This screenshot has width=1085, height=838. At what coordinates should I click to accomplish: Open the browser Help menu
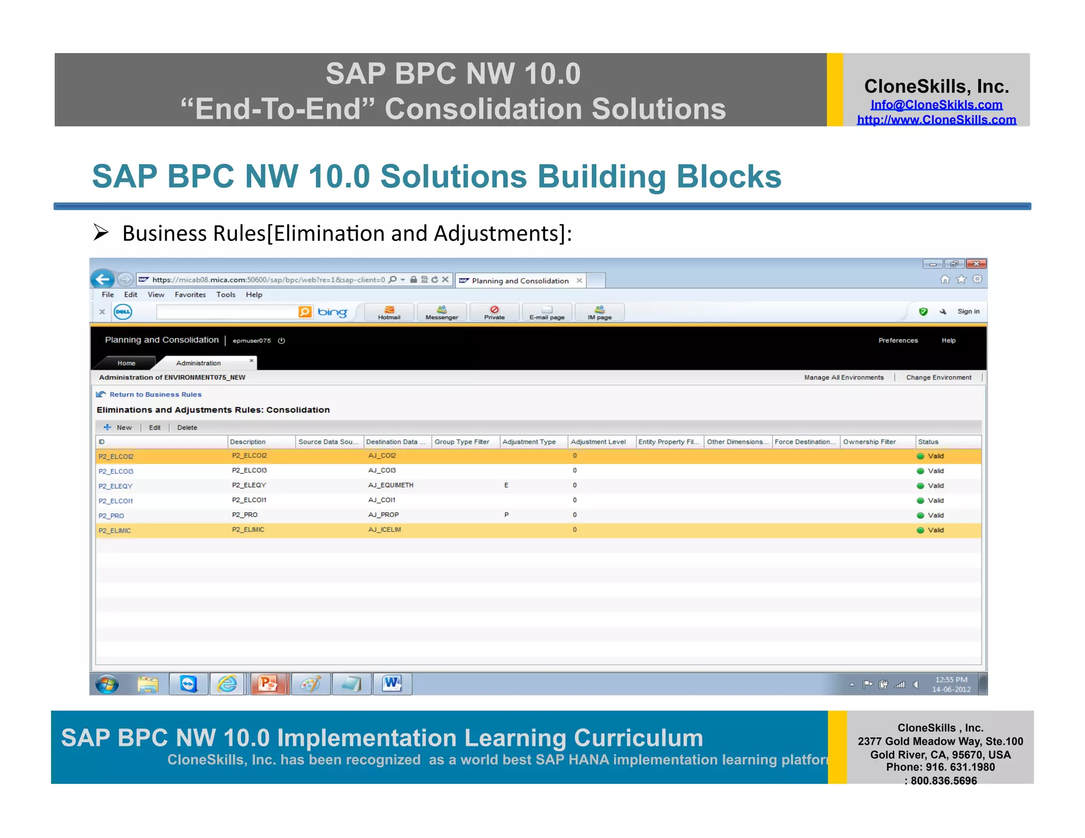point(254,295)
